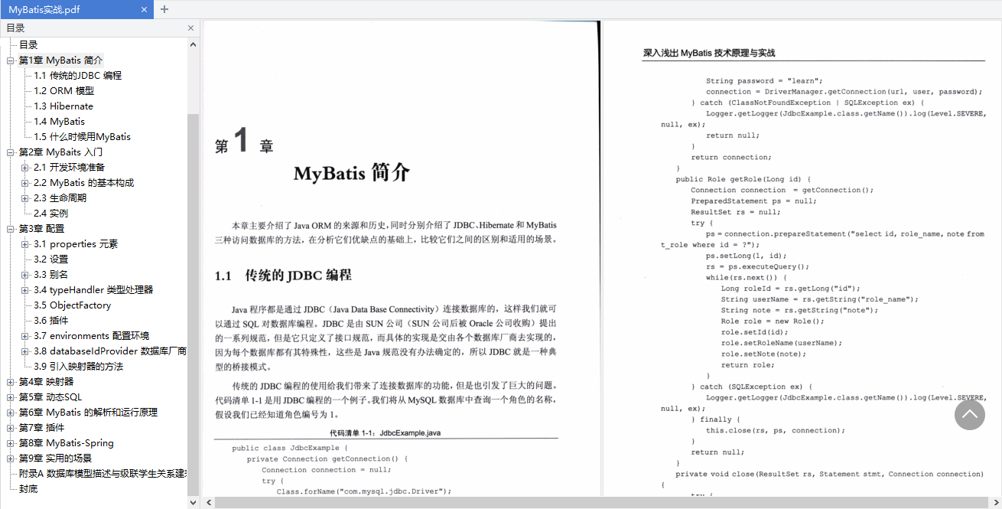Expand 2.3 生命周期 node
This screenshot has width=1002, height=509.
pyautogui.click(x=25, y=198)
